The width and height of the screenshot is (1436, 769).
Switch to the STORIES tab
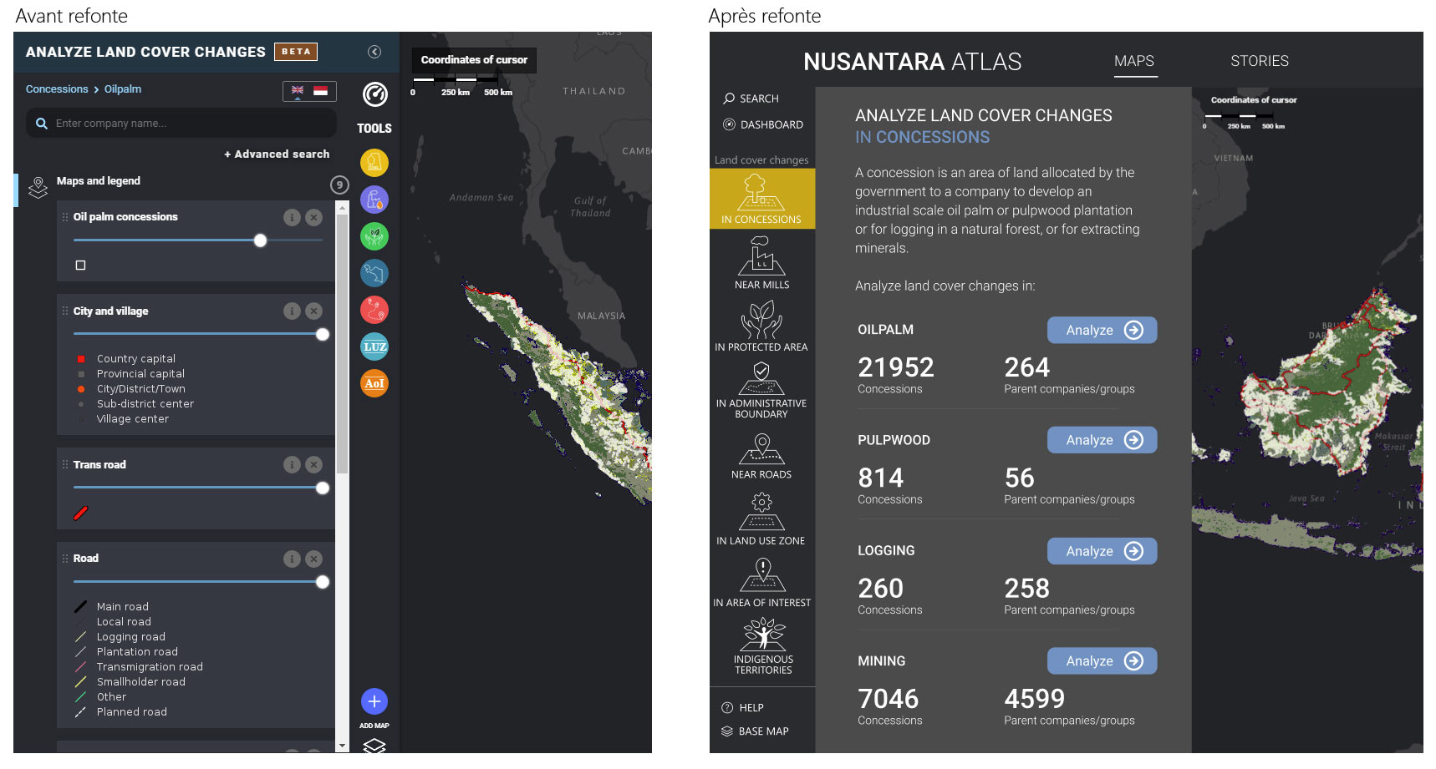(1260, 61)
